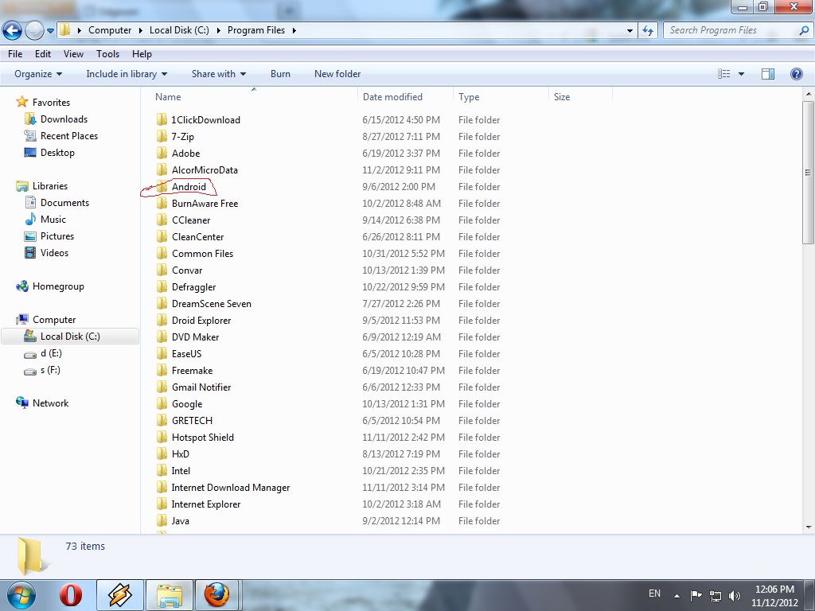
Task: Click the Back navigation arrow
Action: [13, 31]
